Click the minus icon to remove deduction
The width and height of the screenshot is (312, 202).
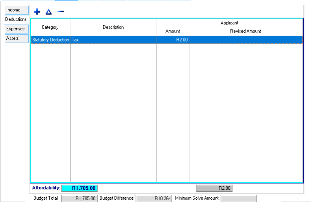60,11
